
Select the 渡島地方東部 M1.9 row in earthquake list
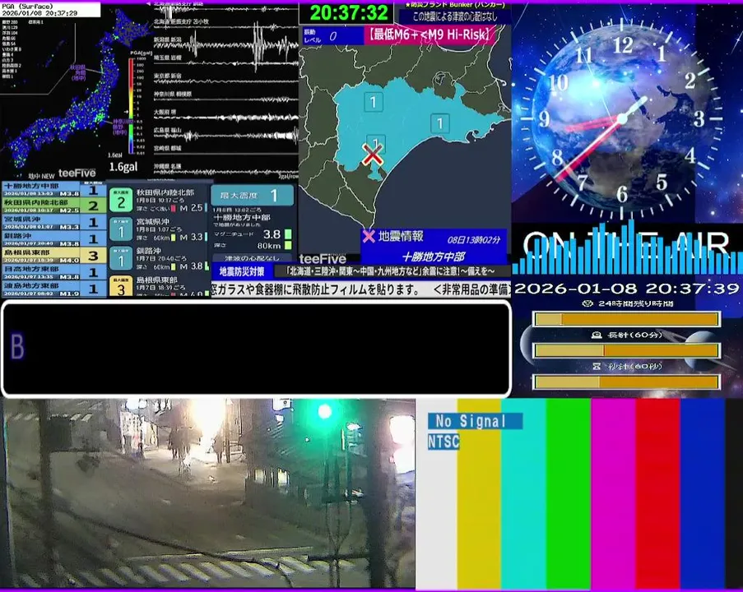[x=54, y=289]
